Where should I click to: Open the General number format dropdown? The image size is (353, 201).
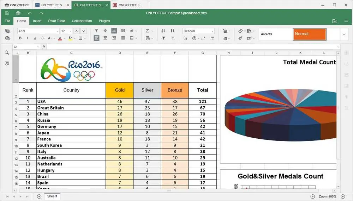tap(198, 31)
